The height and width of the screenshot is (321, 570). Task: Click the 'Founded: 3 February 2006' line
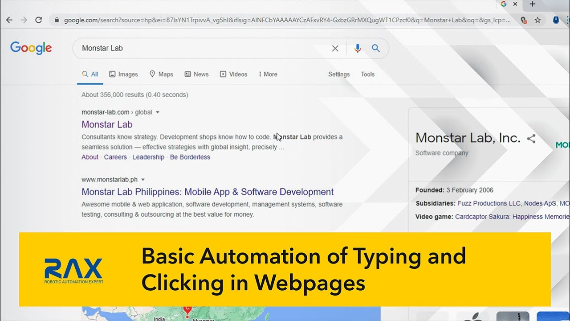(x=454, y=190)
